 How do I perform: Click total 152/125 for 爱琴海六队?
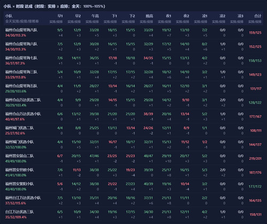click(255, 47)
